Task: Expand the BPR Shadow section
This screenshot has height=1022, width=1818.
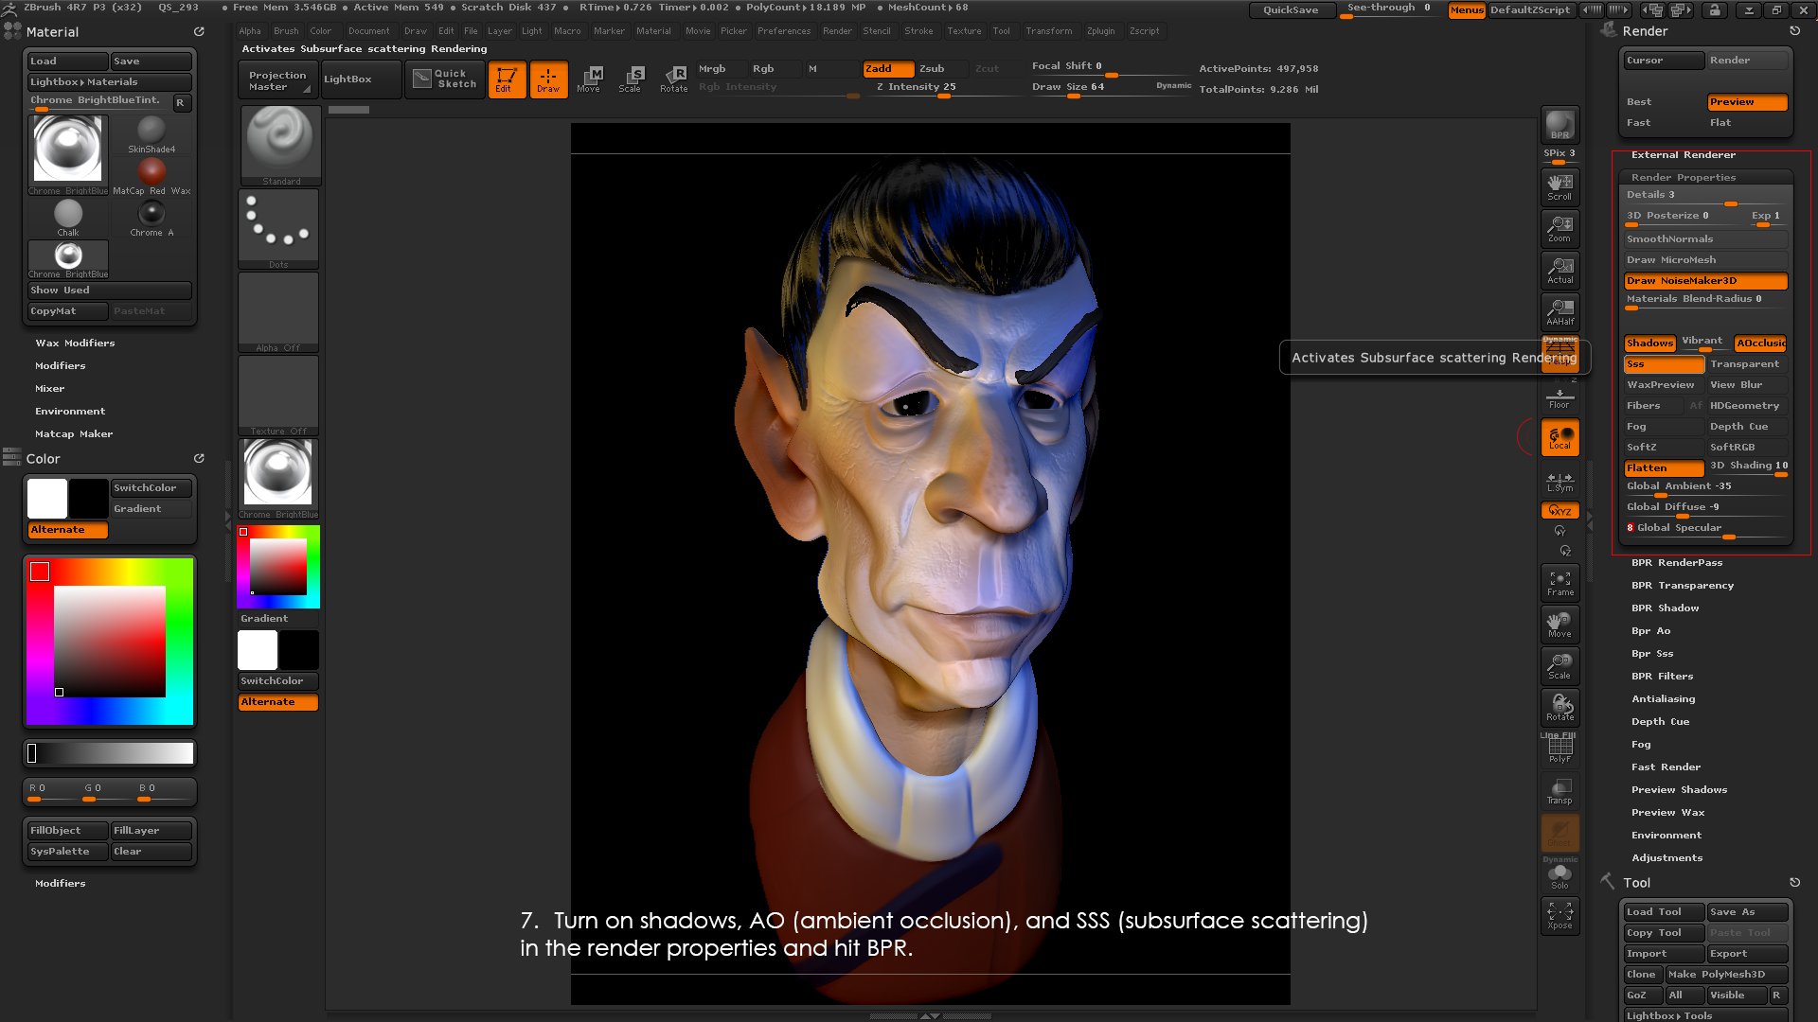Action: coord(1665,608)
